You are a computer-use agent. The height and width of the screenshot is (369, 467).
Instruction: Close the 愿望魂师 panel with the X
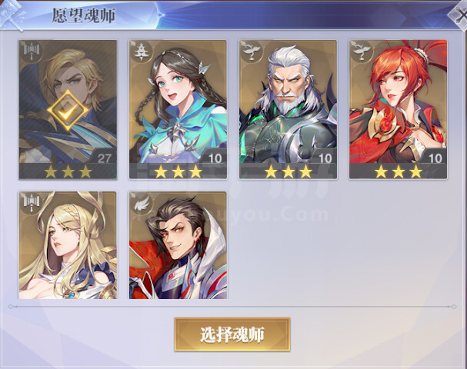pyautogui.click(x=459, y=15)
